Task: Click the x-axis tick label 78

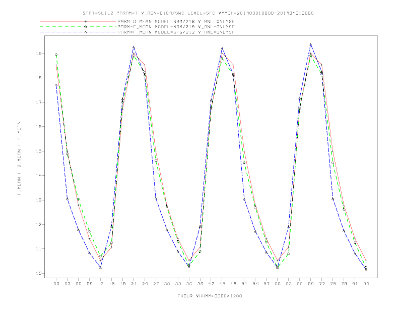Action: tap(344, 284)
